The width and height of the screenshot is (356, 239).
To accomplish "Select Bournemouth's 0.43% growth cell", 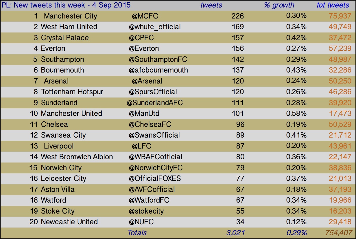I will pos(296,70).
